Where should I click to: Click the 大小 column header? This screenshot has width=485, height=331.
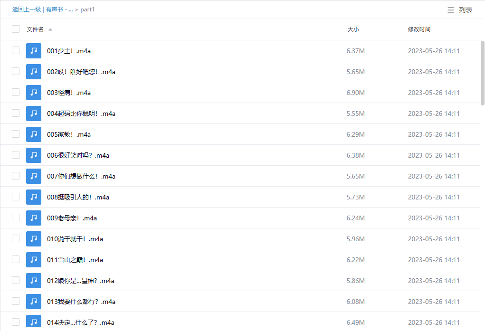click(x=353, y=29)
